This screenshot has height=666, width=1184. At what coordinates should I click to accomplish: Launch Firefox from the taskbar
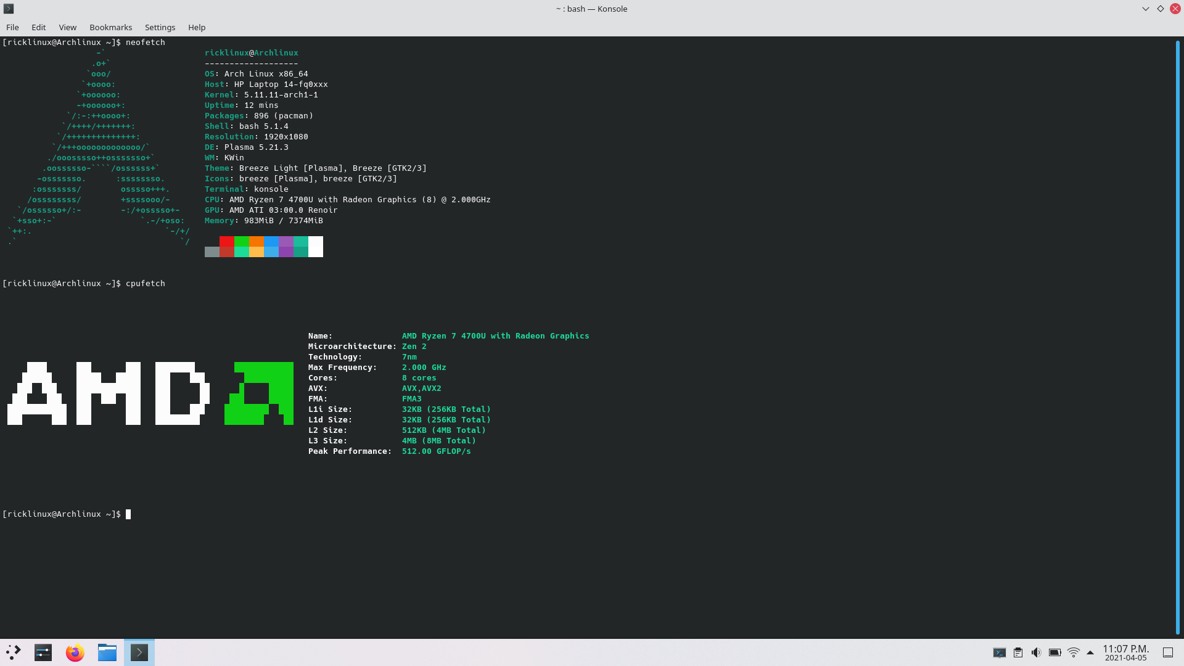[x=75, y=652]
